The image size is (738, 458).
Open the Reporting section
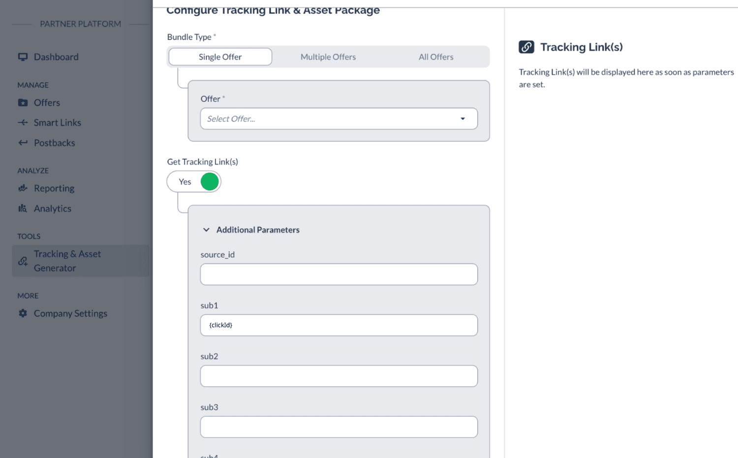tap(54, 188)
